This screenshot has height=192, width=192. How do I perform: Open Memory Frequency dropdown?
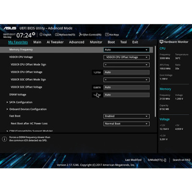127,50
